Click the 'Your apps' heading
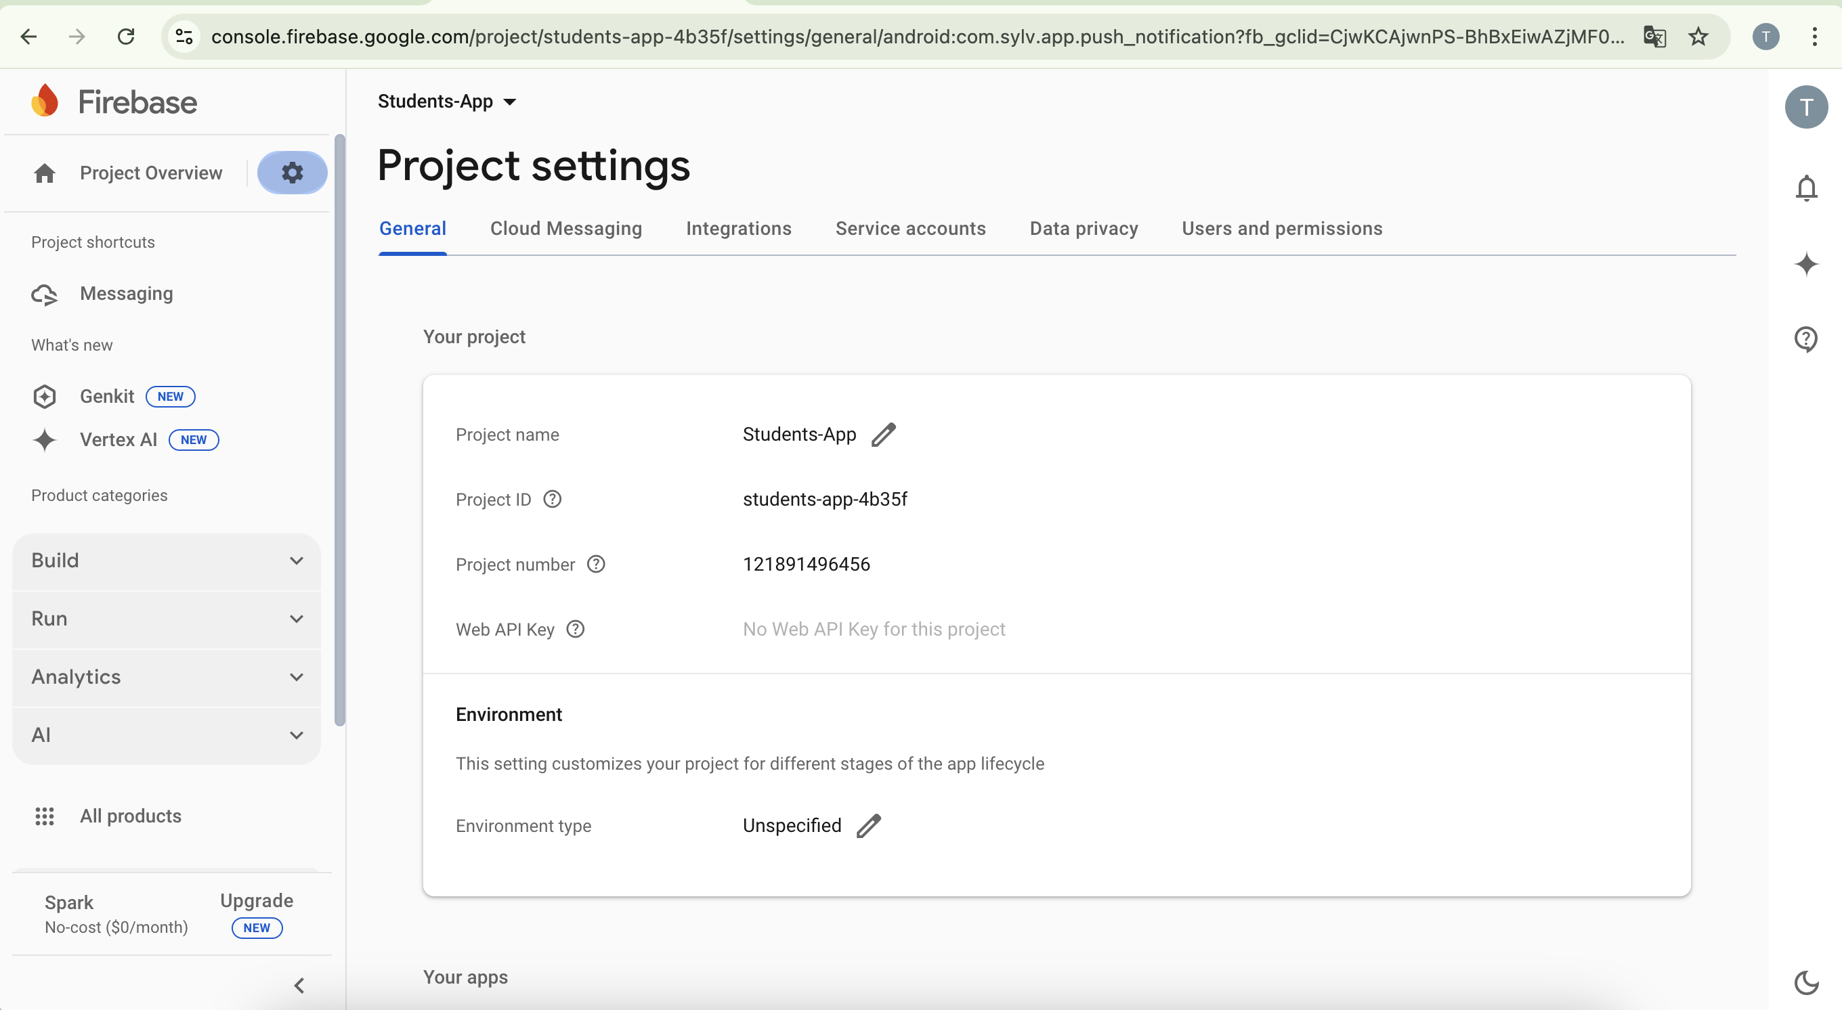The image size is (1842, 1010). coord(465,977)
